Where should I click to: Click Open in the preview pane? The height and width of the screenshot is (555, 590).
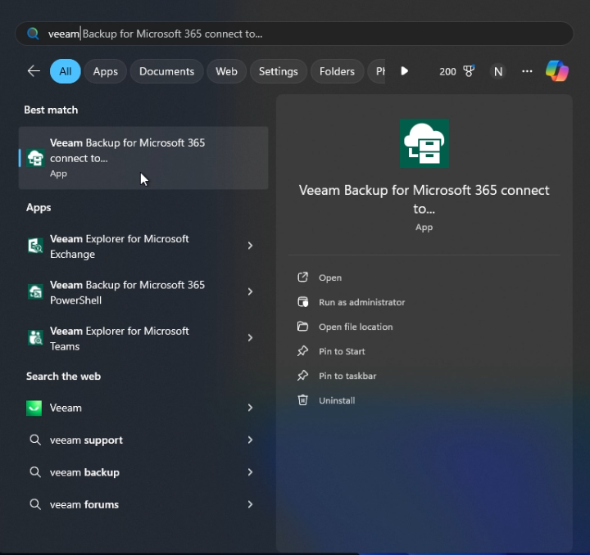click(330, 277)
